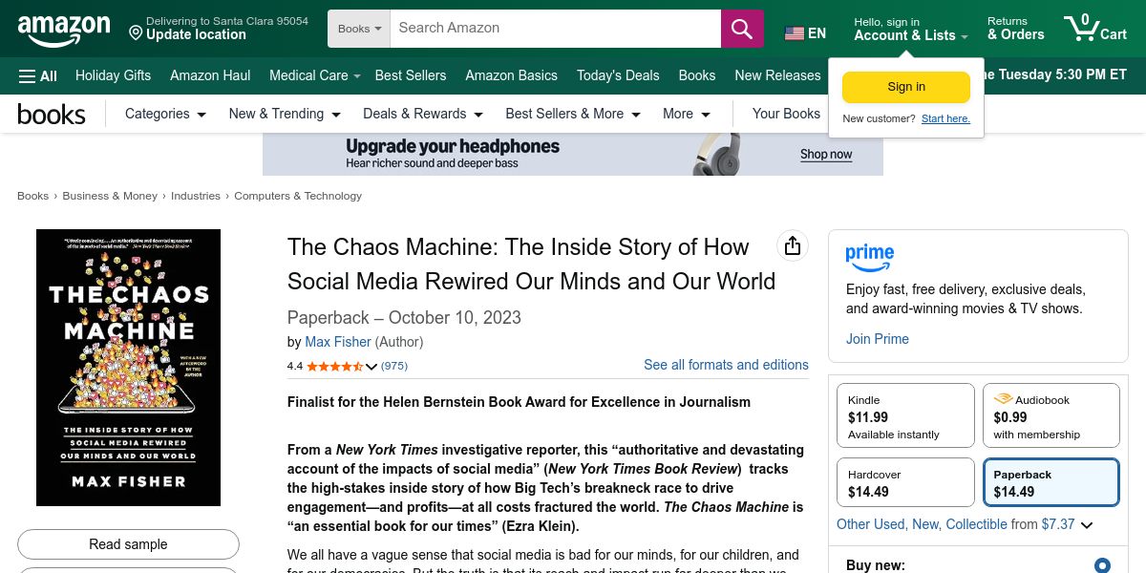This screenshot has width=1146, height=573.
Task: Select the Buy new radio button
Action: click(x=1103, y=565)
